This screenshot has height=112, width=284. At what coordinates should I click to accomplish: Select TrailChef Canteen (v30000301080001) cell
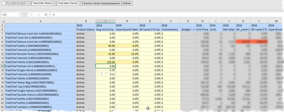tap(40, 107)
